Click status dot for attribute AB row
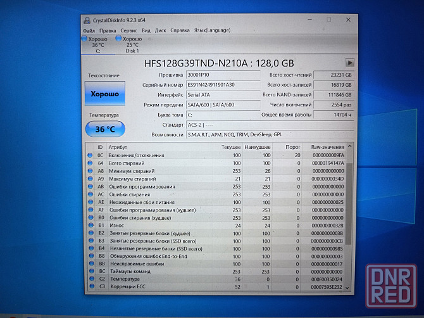This screenshot has width=424, height=318. click(90, 186)
